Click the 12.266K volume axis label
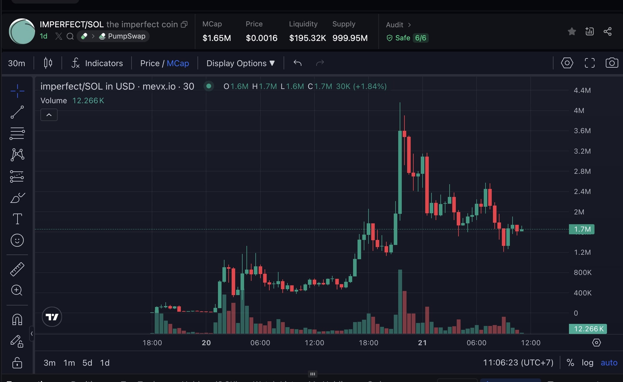The width and height of the screenshot is (623, 382). (588, 329)
